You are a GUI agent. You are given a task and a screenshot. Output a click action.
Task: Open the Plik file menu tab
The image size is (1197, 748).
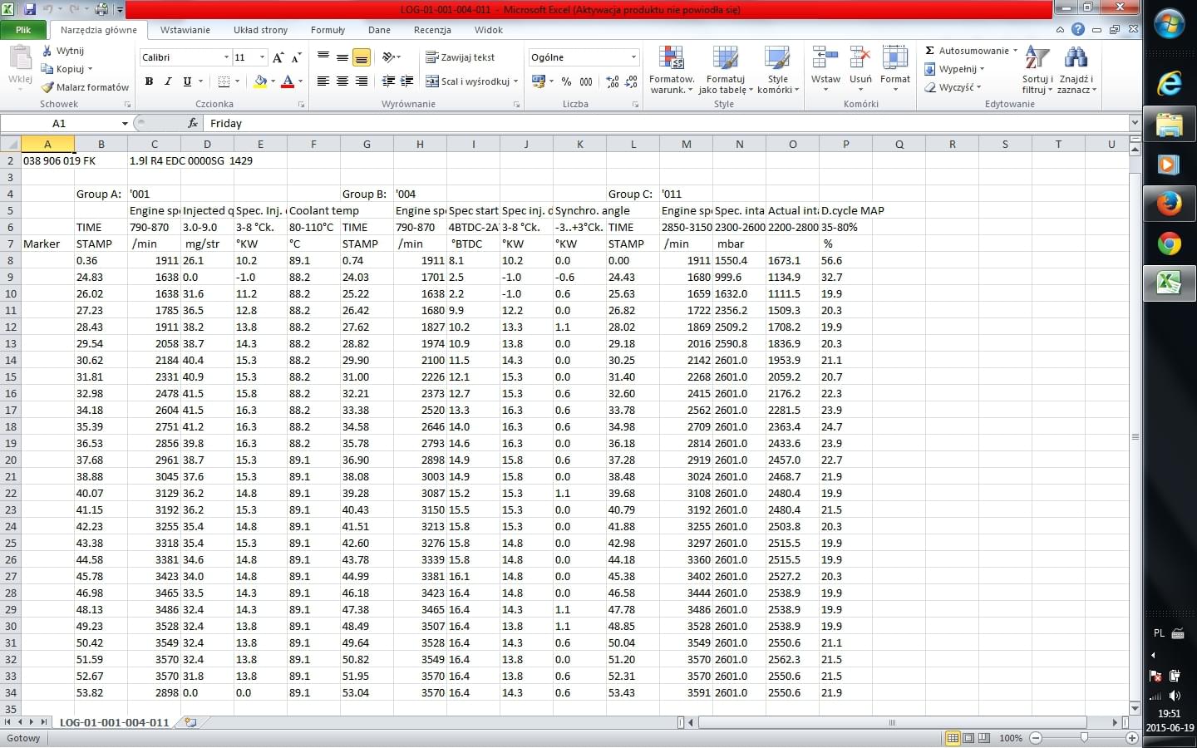pos(23,30)
